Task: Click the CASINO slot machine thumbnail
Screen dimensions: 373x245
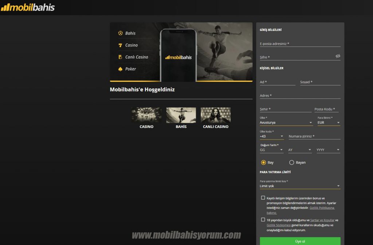Action: click(x=146, y=115)
